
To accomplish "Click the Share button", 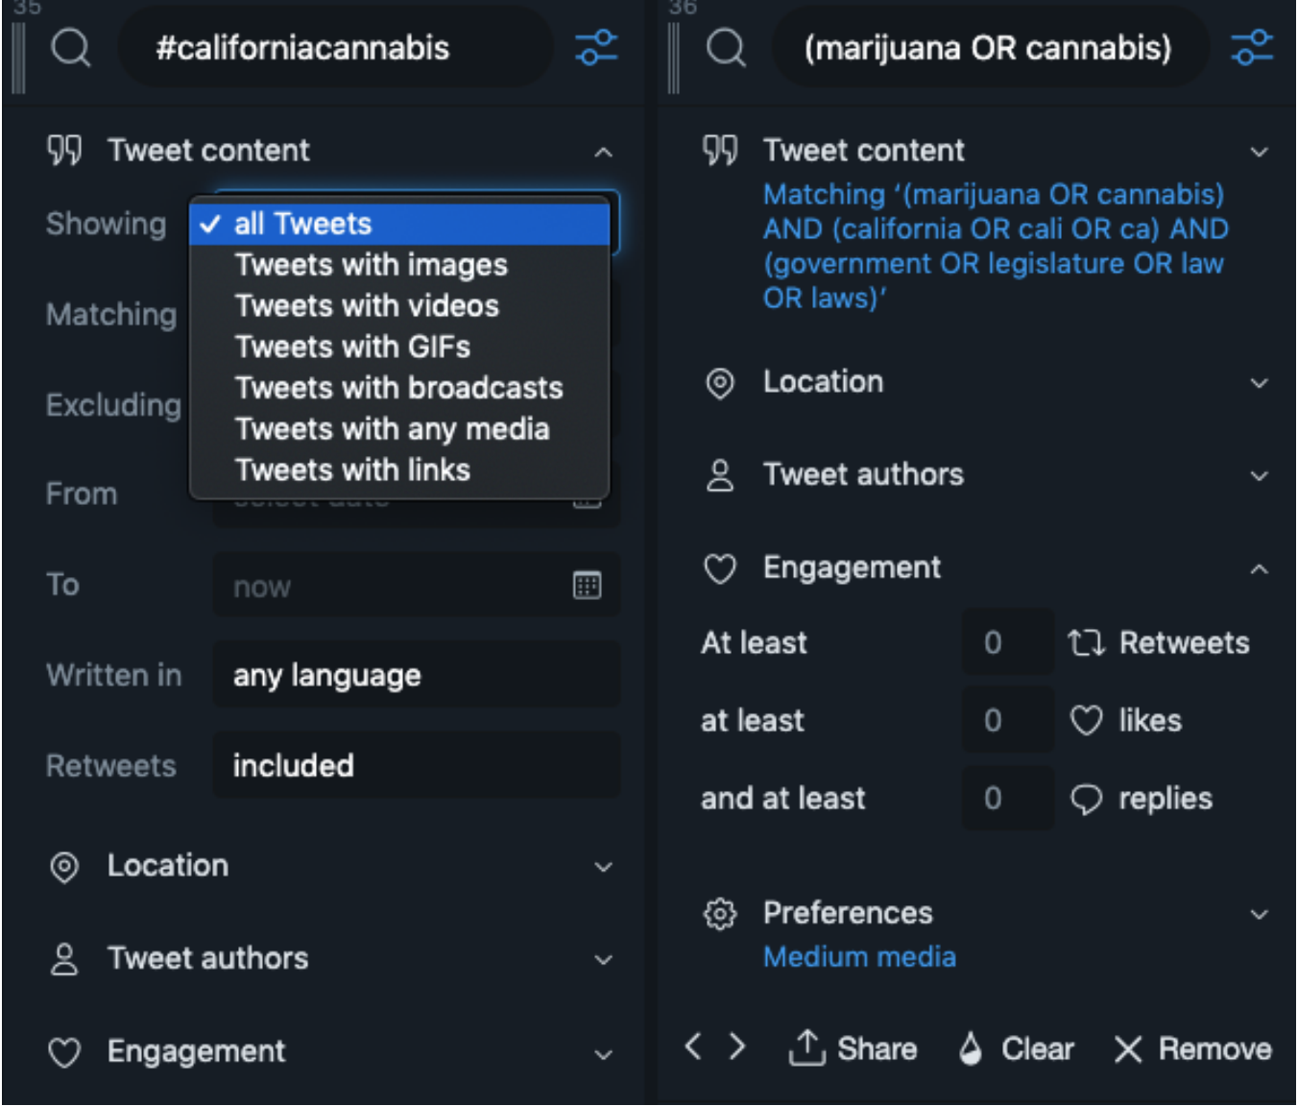I will coord(853,1048).
